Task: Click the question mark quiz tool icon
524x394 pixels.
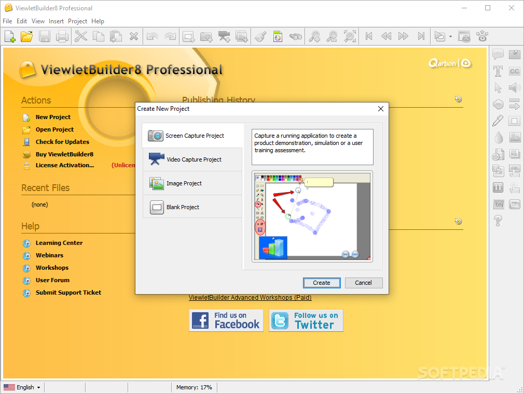Action: click(498, 221)
